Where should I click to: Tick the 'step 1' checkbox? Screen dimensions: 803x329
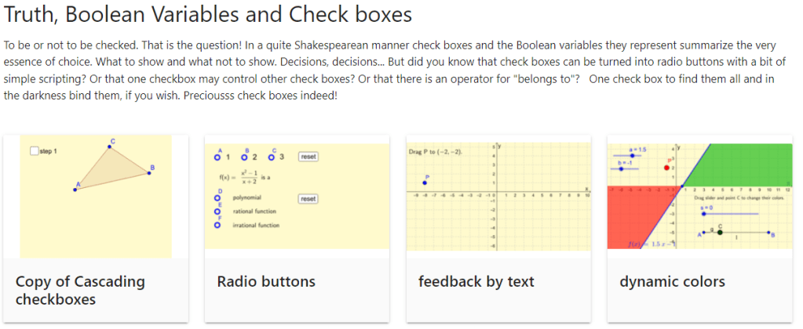tap(34, 151)
